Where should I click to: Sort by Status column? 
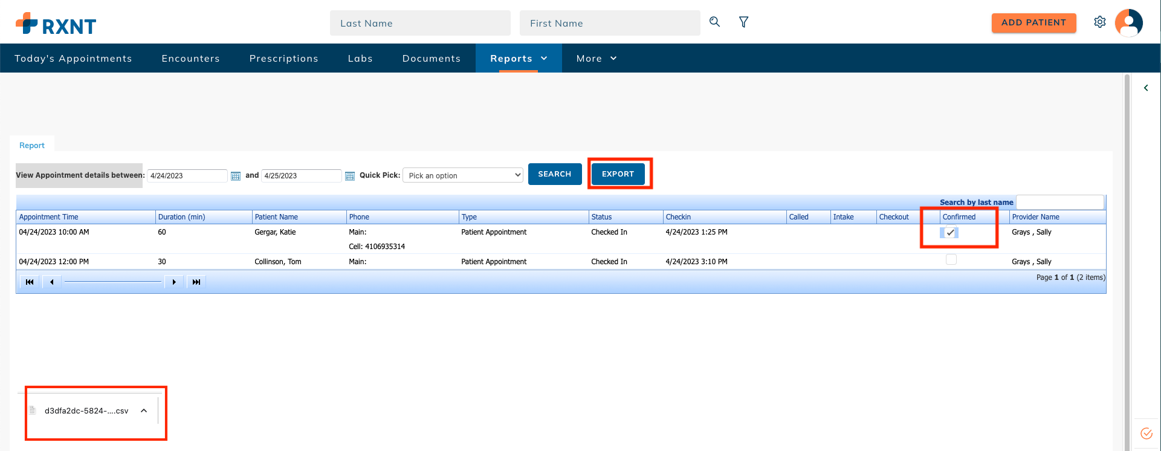point(626,217)
